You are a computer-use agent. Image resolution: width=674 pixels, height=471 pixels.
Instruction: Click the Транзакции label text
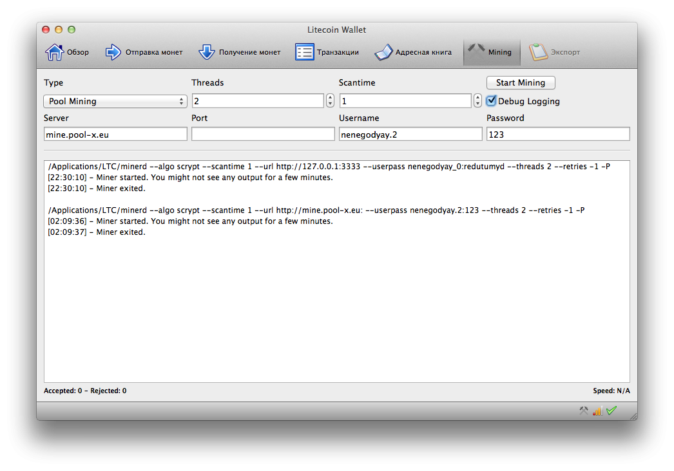pyautogui.click(x=338, y=52)
